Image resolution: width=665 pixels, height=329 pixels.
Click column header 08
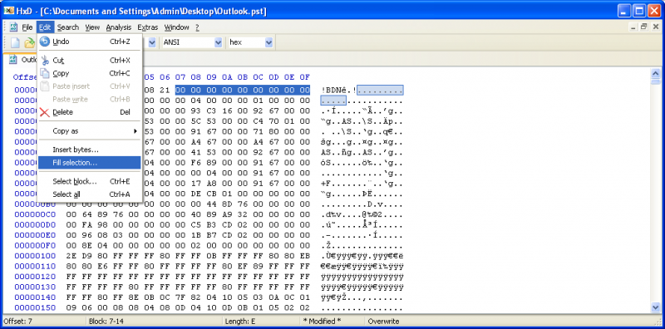pos(195,77)
